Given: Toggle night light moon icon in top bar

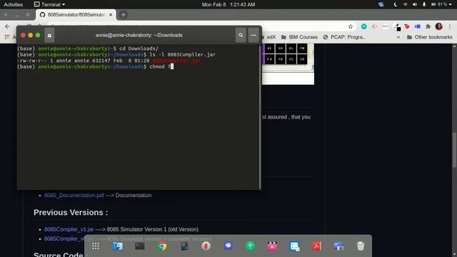Looking at the screenshot, I should pos(396,4).
